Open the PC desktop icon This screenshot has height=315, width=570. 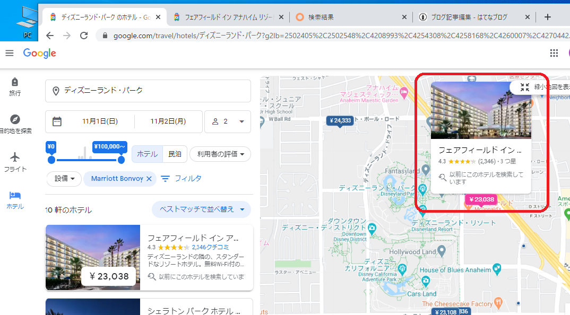pyautogui.click(x=28, y=22)
